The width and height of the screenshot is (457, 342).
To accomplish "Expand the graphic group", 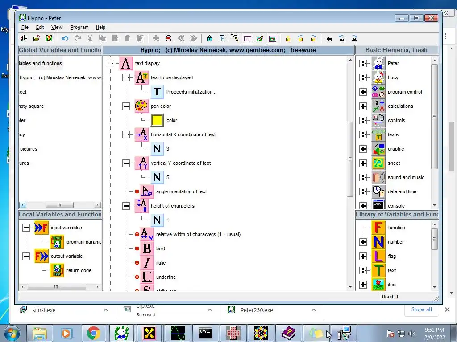I will [363, 149].
